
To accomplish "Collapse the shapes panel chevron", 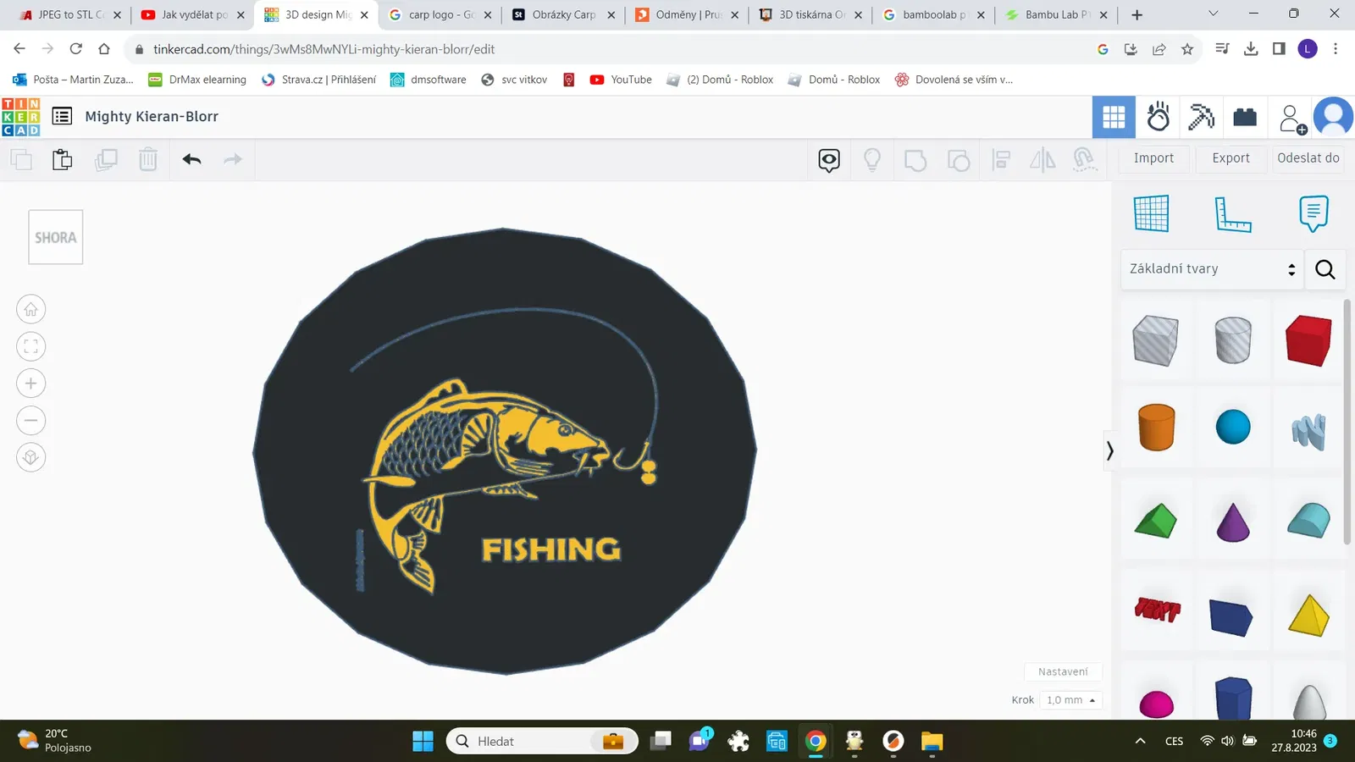I will tap(1109, 450).
